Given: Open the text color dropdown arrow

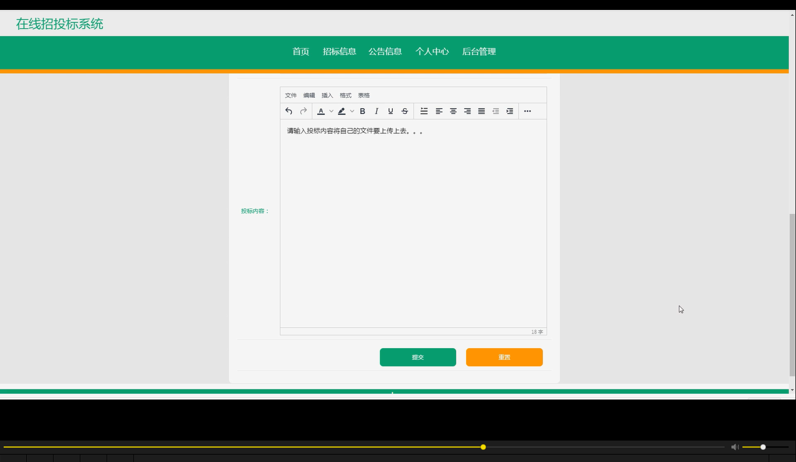Looking at the screenshot, I should tap(331, 111).
